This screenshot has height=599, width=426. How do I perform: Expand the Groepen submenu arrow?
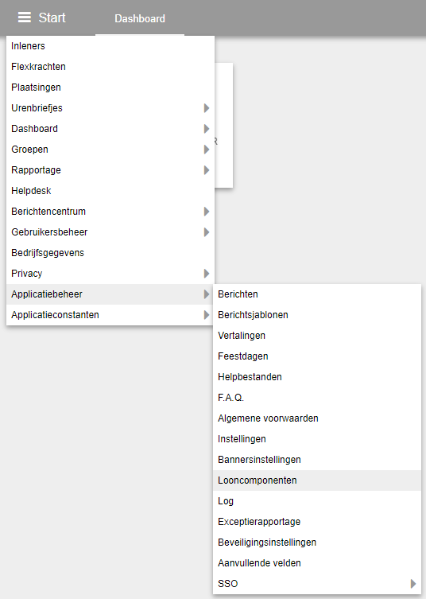(x=207, y=150)
